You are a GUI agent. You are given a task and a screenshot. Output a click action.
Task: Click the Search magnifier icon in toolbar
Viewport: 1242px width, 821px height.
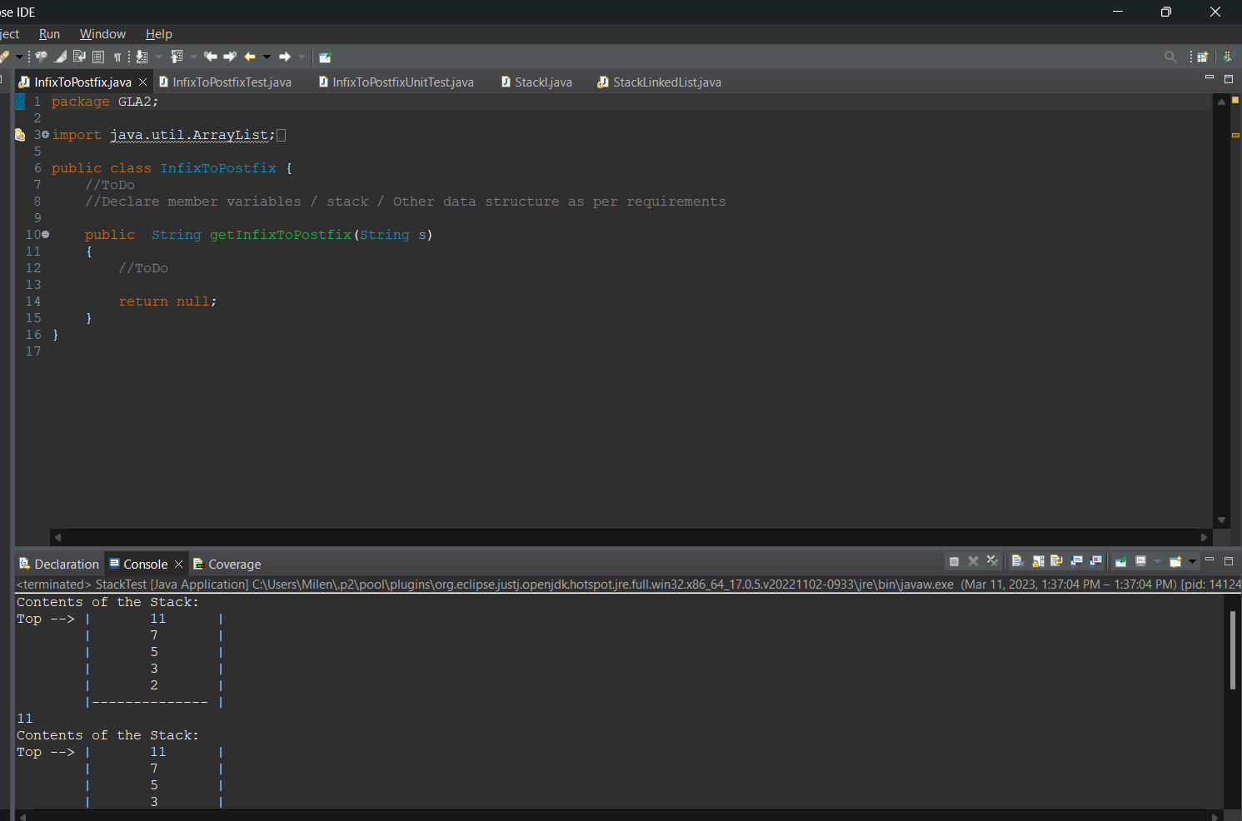click(x=1170, y=57)
